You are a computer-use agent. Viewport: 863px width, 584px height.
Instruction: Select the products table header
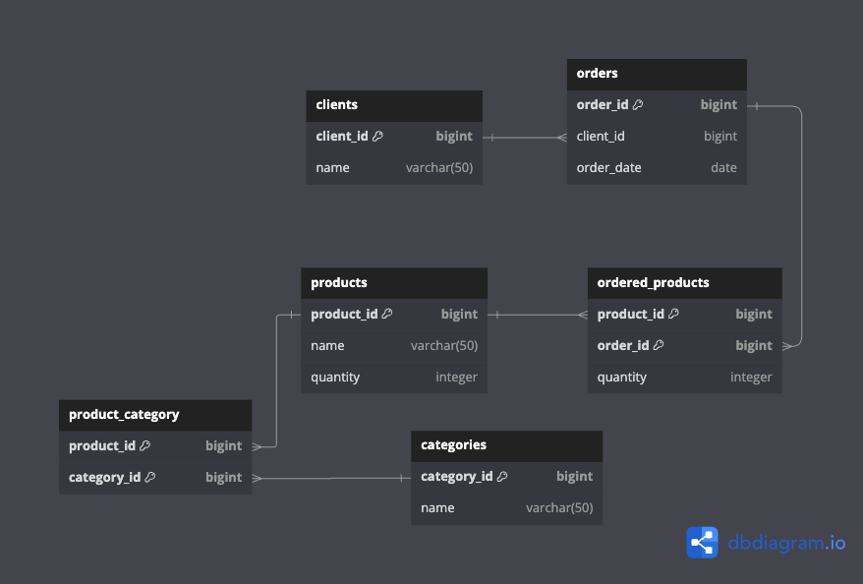click(x=394, y=283)
